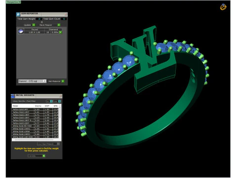
Task: Click the green Save Report button
Action: 59,25
